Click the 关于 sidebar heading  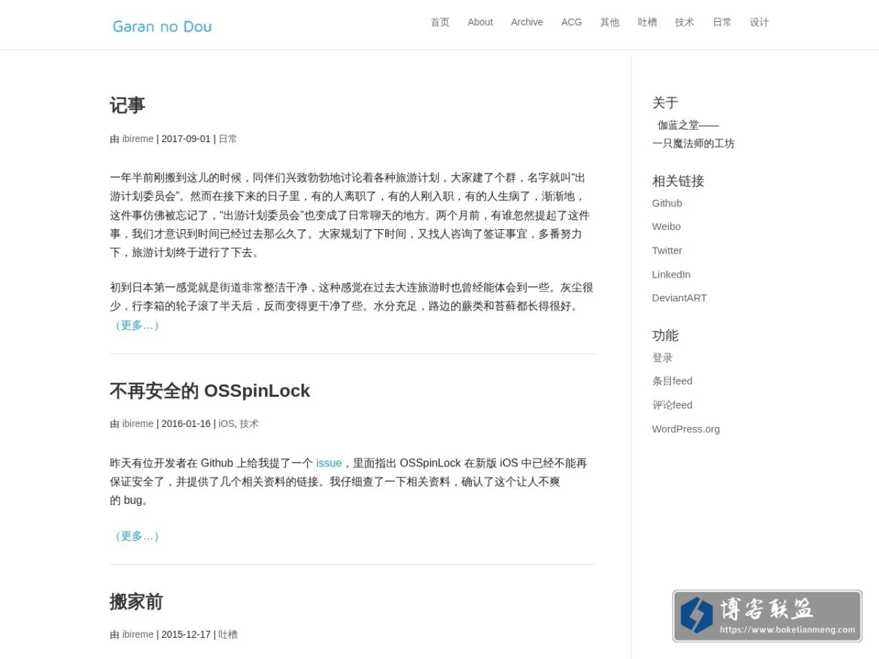665,103
